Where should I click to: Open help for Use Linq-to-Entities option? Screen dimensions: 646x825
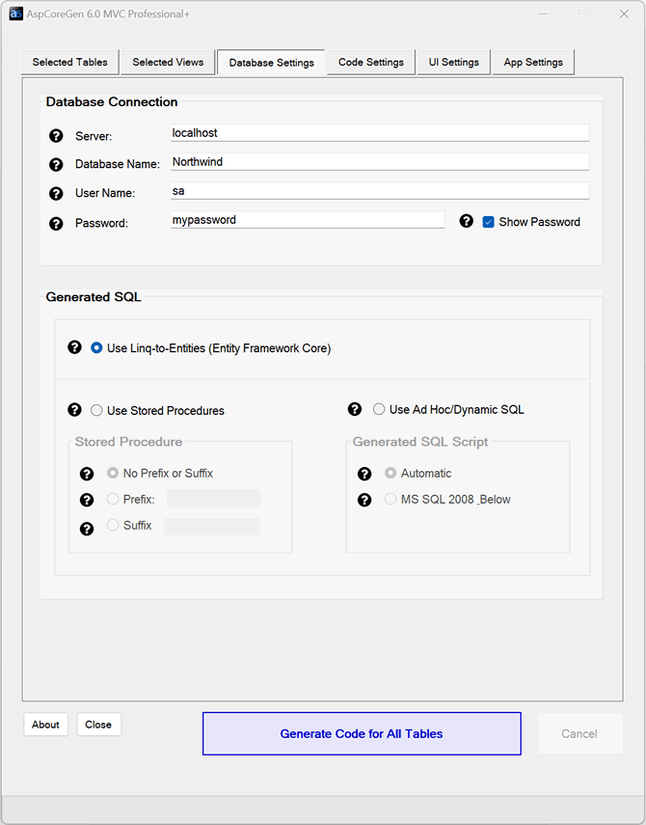coord(74,347)
